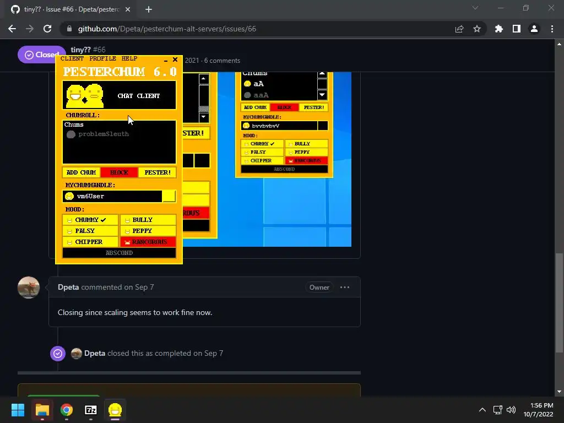
Task: Open the HELP menu in Pesterchum
Action: tap(129, 58)
